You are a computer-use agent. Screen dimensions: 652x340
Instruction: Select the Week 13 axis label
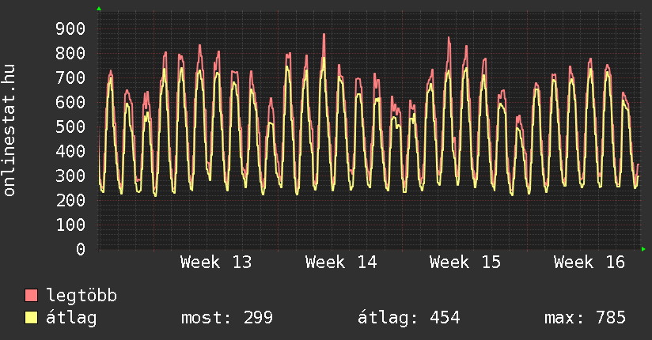pos(216,263)
